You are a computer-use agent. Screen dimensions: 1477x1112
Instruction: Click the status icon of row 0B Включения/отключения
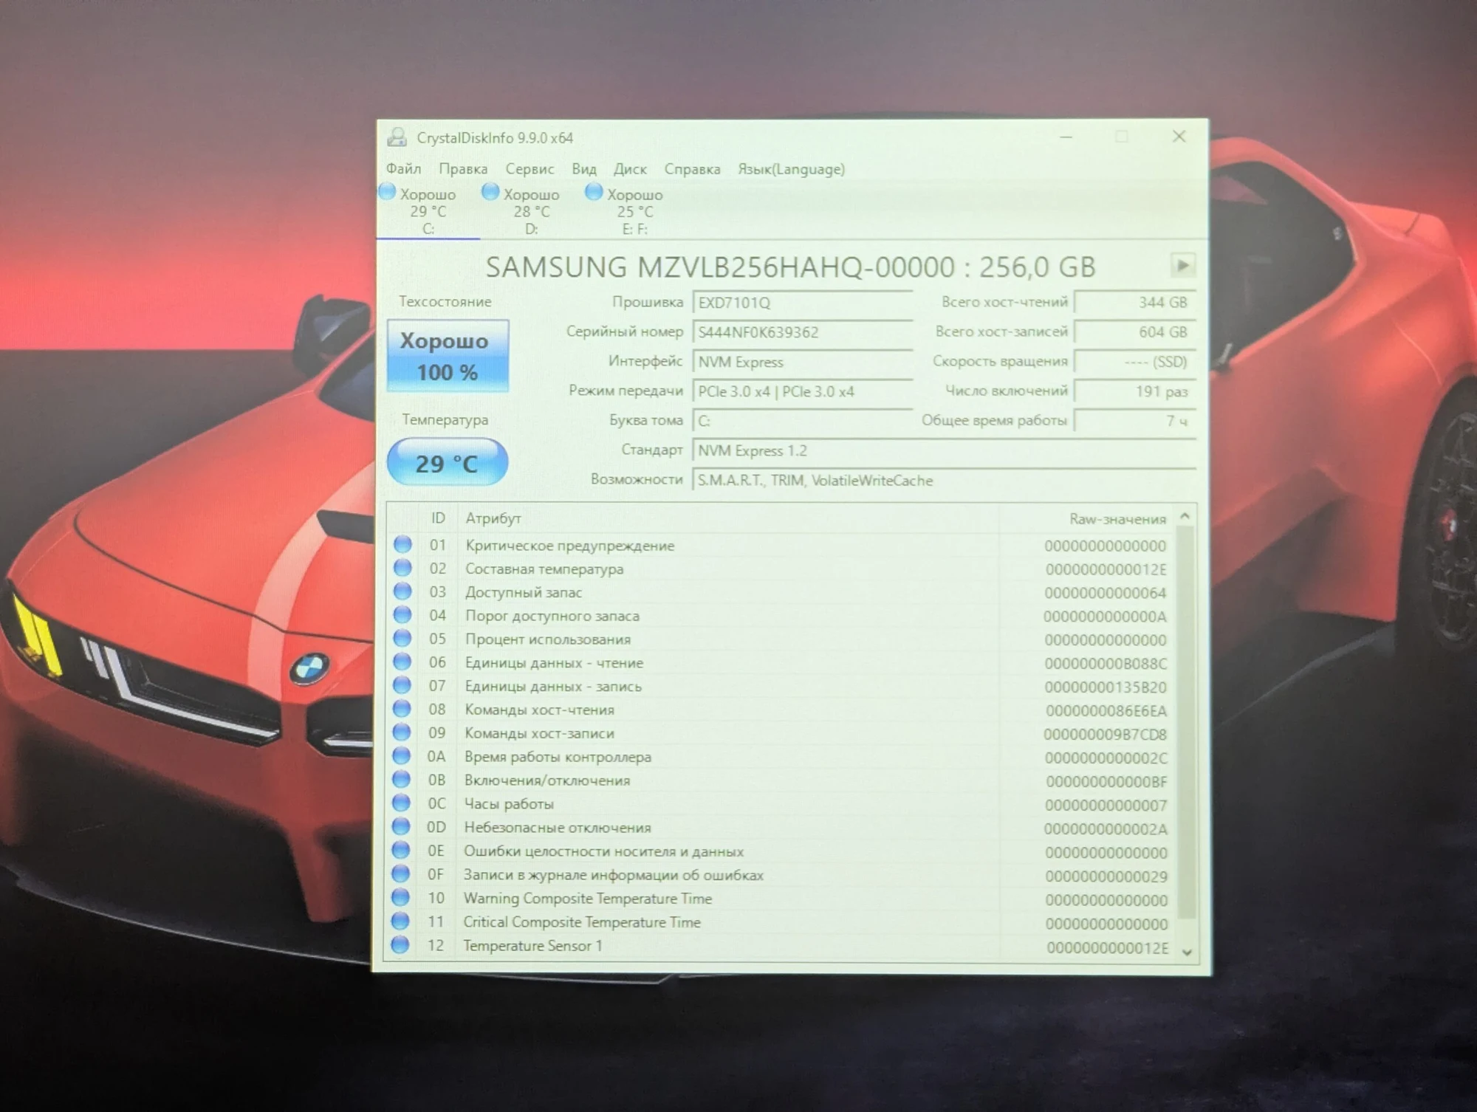[401, 780]
